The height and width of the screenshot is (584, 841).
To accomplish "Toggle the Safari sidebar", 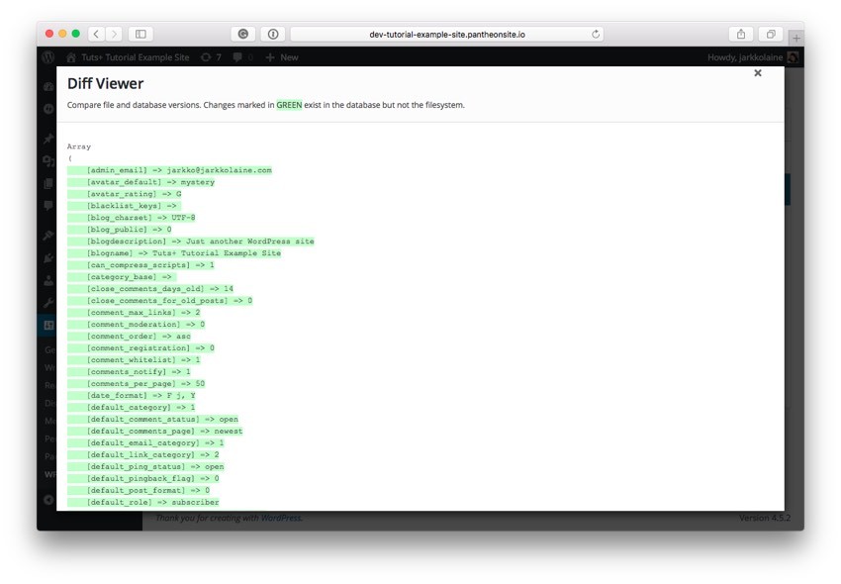I will coord(140,34).
